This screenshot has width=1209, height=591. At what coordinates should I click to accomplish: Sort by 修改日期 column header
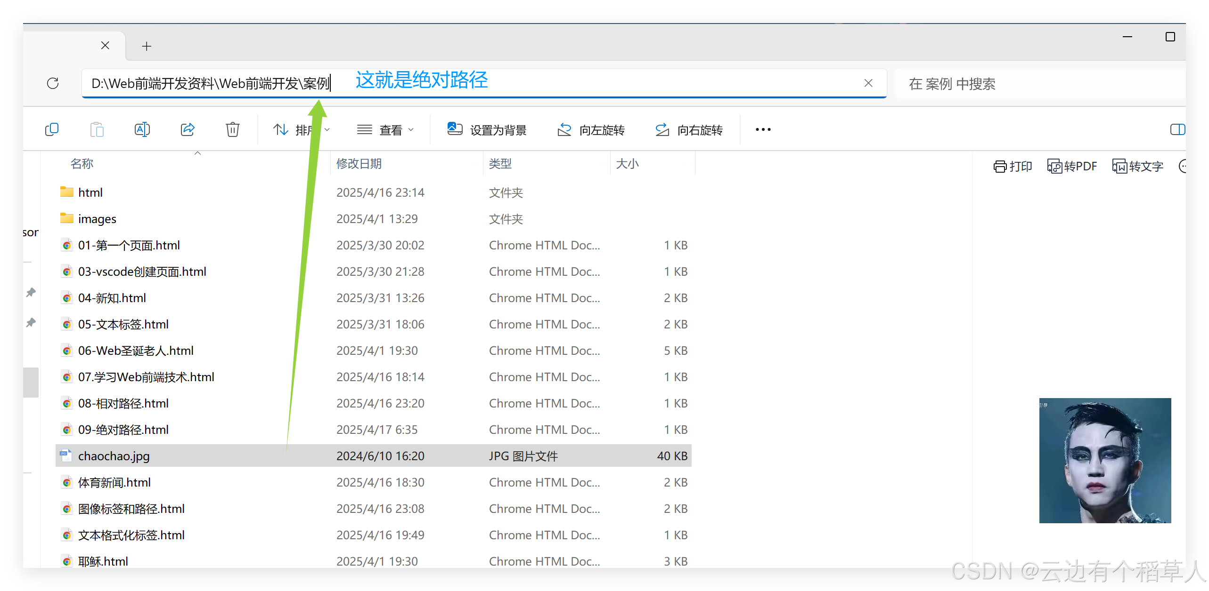(x=359, y=164)
